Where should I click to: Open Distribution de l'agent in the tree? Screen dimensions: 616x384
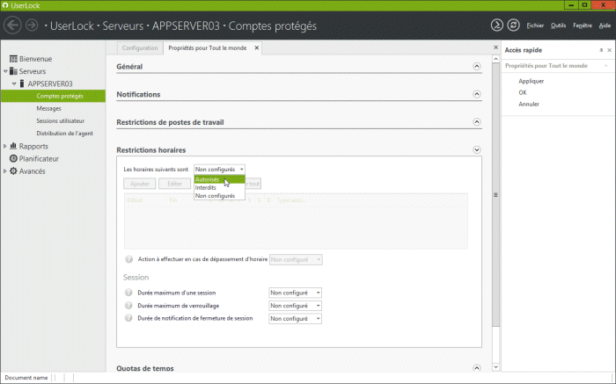(x=65, y=134)
